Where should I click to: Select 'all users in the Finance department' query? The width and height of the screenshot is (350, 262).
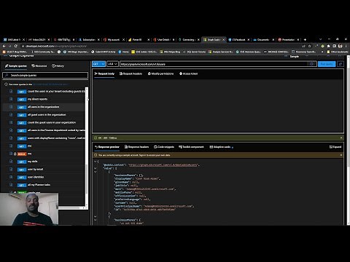56,130
